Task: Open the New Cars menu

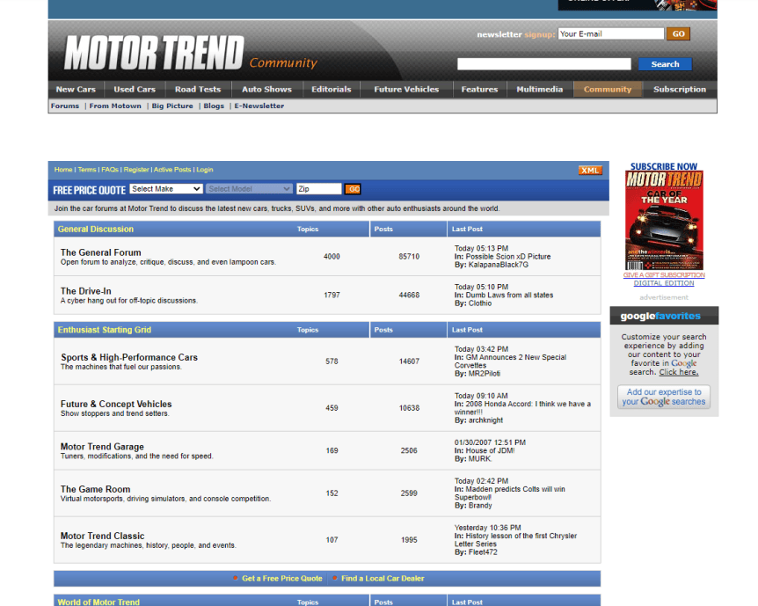Action: click(x=76, y=90)
